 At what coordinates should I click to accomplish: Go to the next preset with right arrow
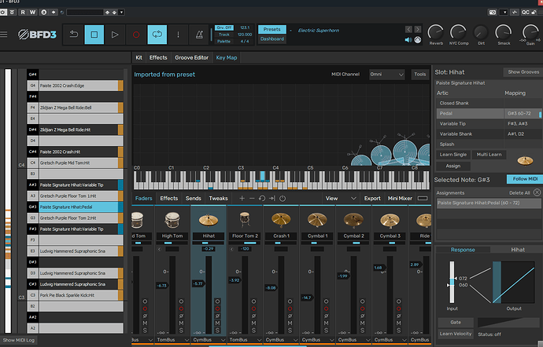pos(418,29)
